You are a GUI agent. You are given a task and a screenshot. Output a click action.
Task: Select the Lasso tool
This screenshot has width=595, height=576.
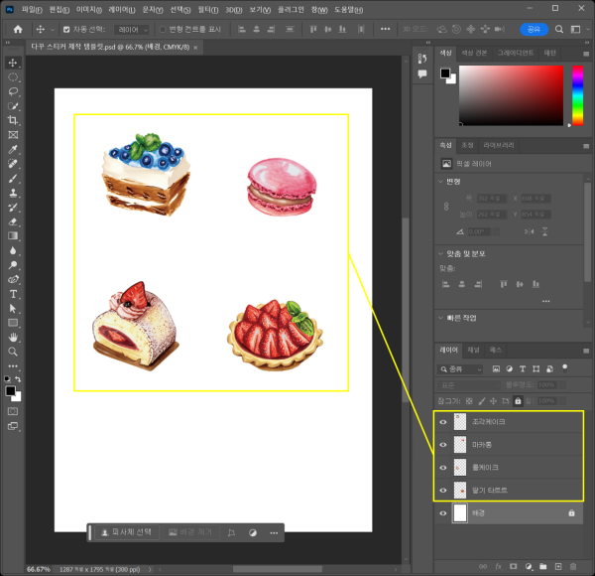coord(13,91)
